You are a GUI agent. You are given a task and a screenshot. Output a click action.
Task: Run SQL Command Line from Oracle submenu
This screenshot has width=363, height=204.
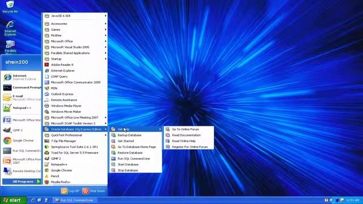tap(136, 159)
